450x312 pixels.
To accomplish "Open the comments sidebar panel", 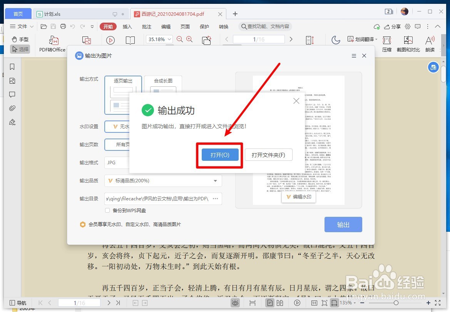I will tap(12, 94).
